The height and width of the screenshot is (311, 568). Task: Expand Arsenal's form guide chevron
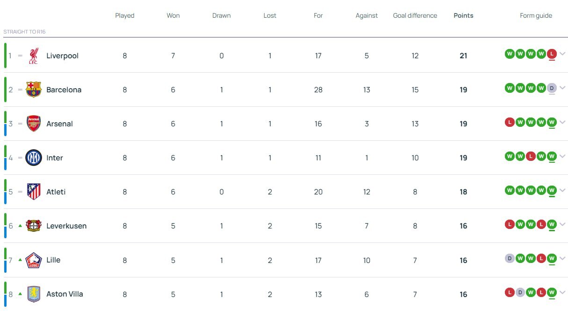tap(562, 122)
